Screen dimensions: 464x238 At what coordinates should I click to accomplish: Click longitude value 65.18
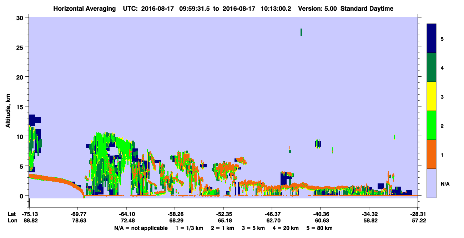click(x=224, y=221)
